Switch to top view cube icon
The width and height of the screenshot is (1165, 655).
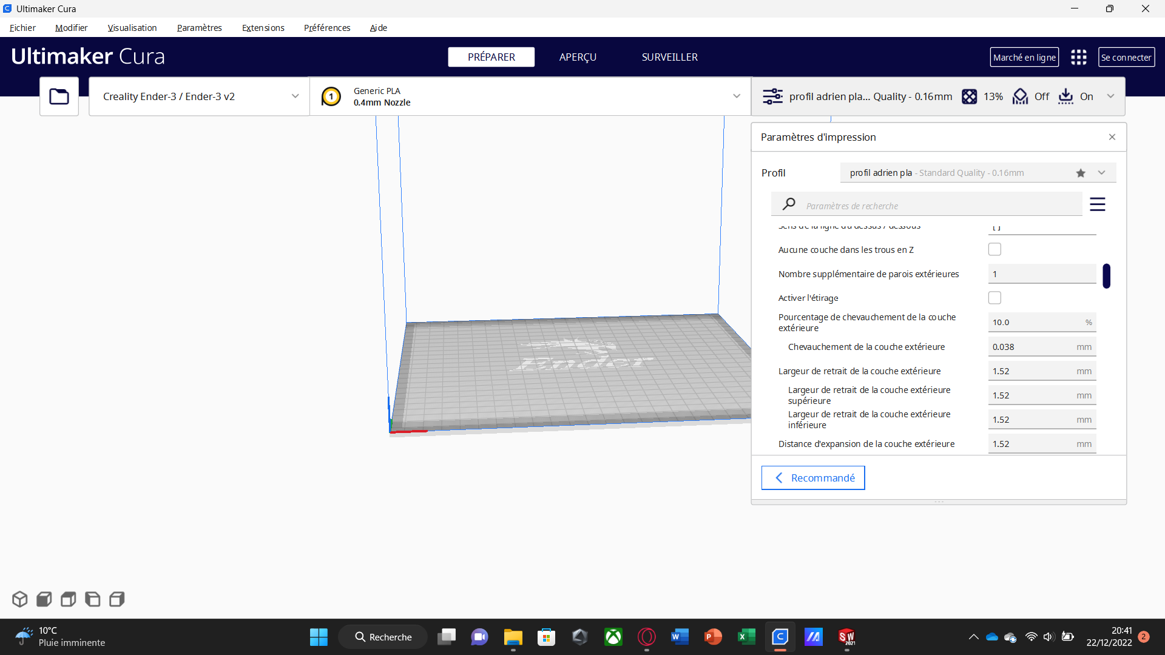(68, 599)
